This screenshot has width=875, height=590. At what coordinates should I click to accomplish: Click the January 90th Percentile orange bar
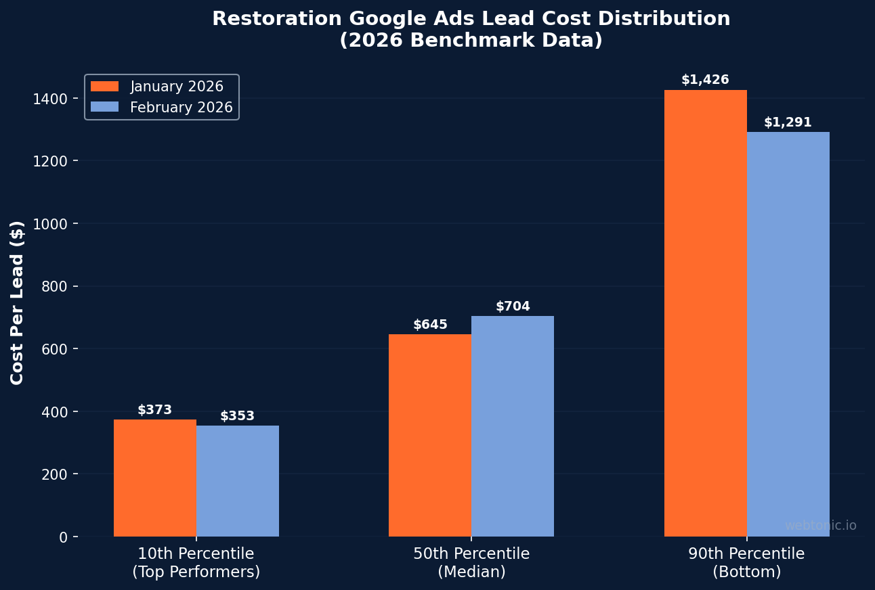[x=706, y=313]
